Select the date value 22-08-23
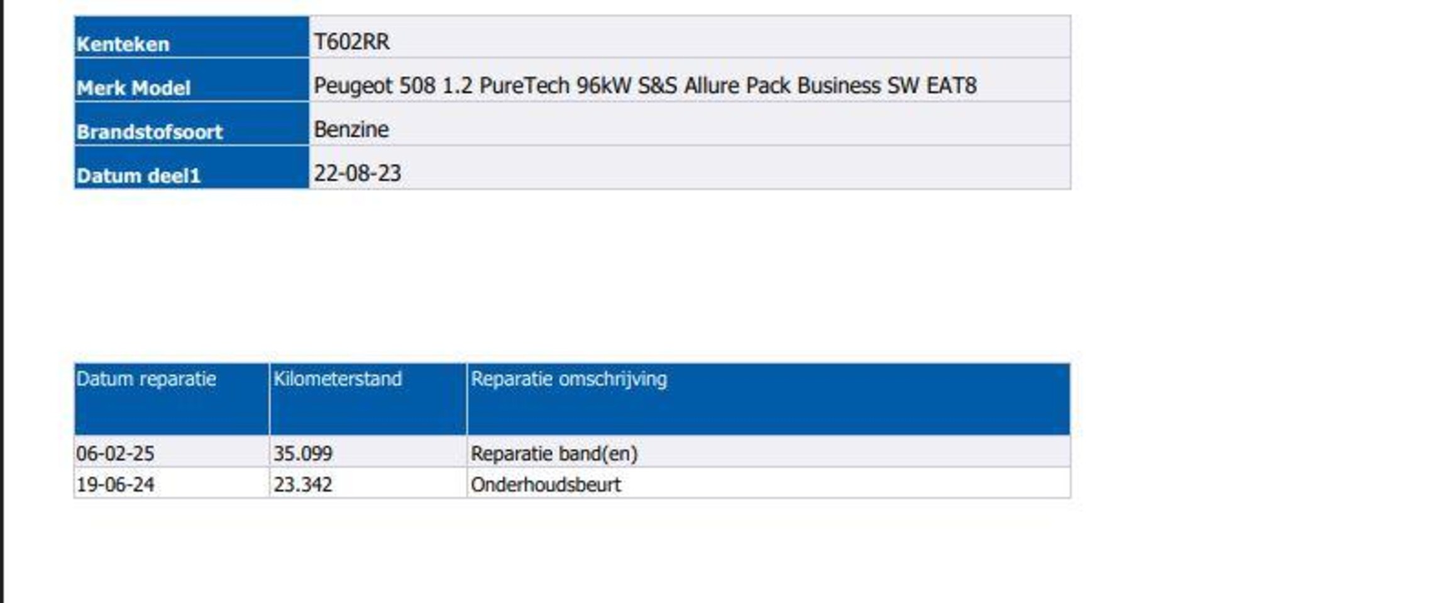 coord(357,173)
